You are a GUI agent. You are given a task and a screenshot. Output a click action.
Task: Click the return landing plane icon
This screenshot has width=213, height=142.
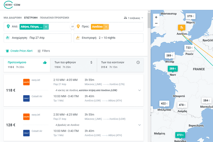click(x=78, y=38)
